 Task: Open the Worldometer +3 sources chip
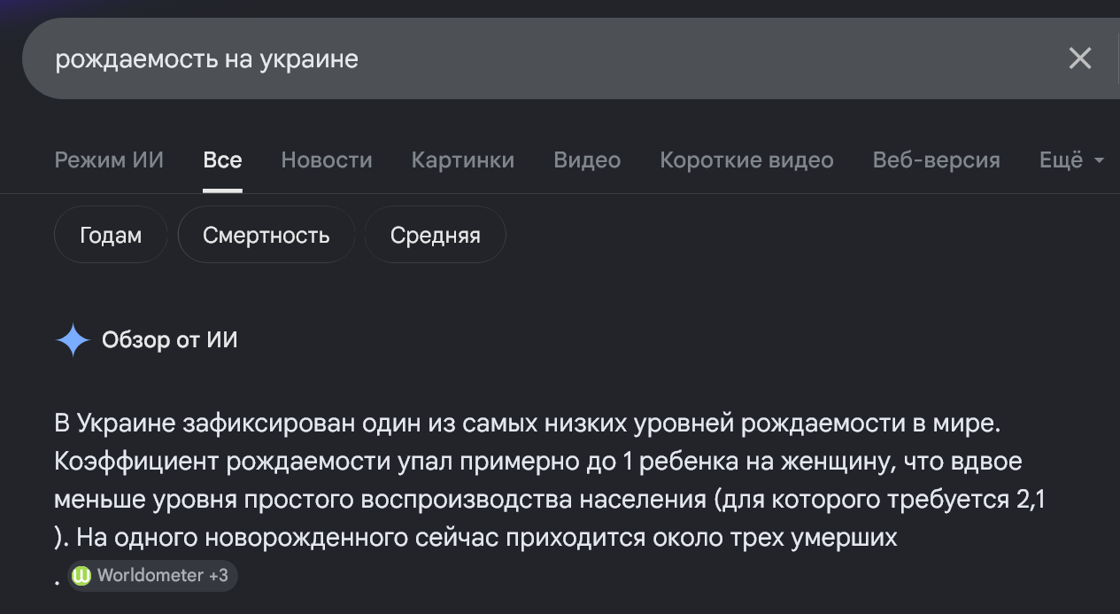tap(152, 575)
